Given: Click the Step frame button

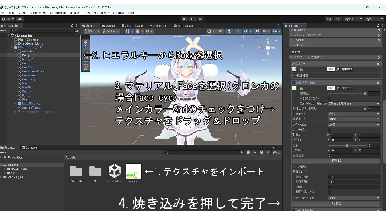Looking at the screenshot, I should [x=200, y=19].
